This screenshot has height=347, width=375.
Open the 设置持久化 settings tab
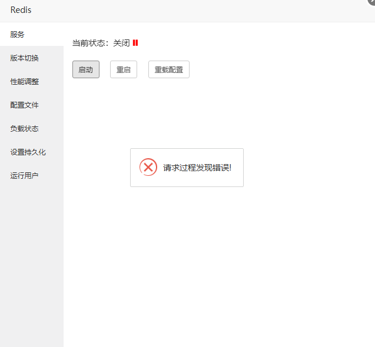pyautogui.click(x=28, y=152)
